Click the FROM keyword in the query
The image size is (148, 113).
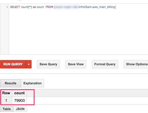pyautogui.click(x=49, y=7)
